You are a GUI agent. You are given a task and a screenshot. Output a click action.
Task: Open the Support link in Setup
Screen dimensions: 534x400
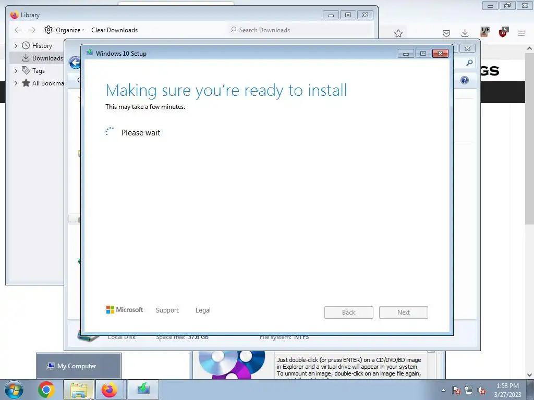[167, 310]
